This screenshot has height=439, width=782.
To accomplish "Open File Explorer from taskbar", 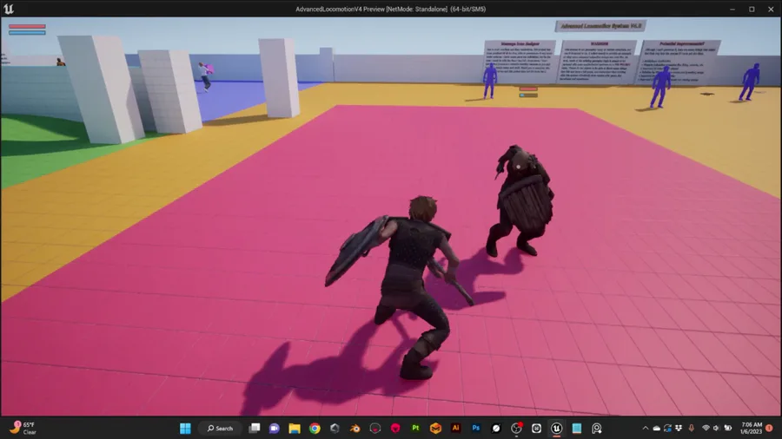I will click(295, 428).
